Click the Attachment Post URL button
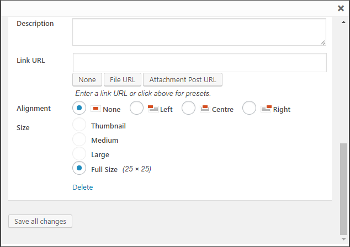The width and height of the screenshot is (350, 247). pyautogui.click(x=183, y=79)
